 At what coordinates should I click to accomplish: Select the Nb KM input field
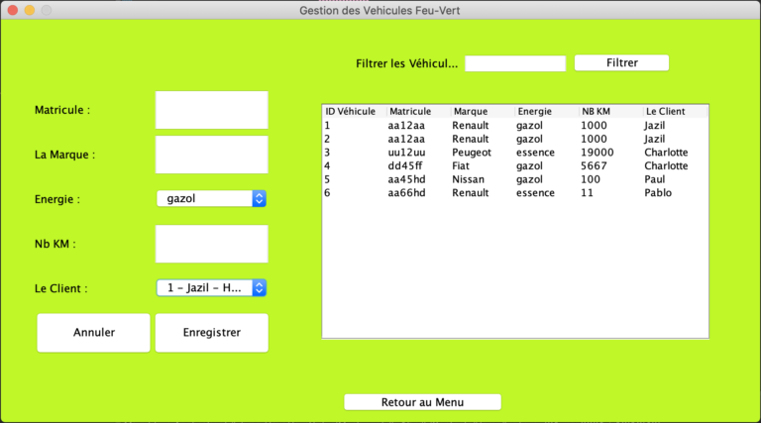211,244
